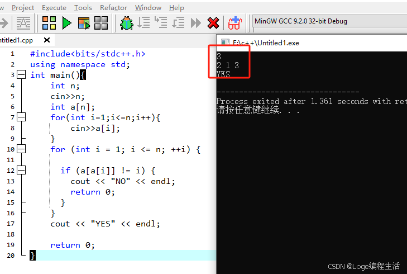
Task: Click the Rebuild All grid icon
Action: click(x=101, y=23)
